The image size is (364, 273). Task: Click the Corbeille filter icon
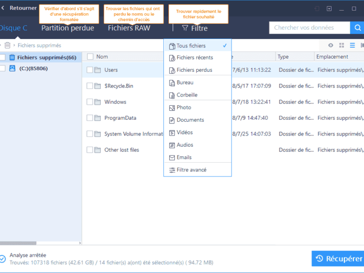172,95
